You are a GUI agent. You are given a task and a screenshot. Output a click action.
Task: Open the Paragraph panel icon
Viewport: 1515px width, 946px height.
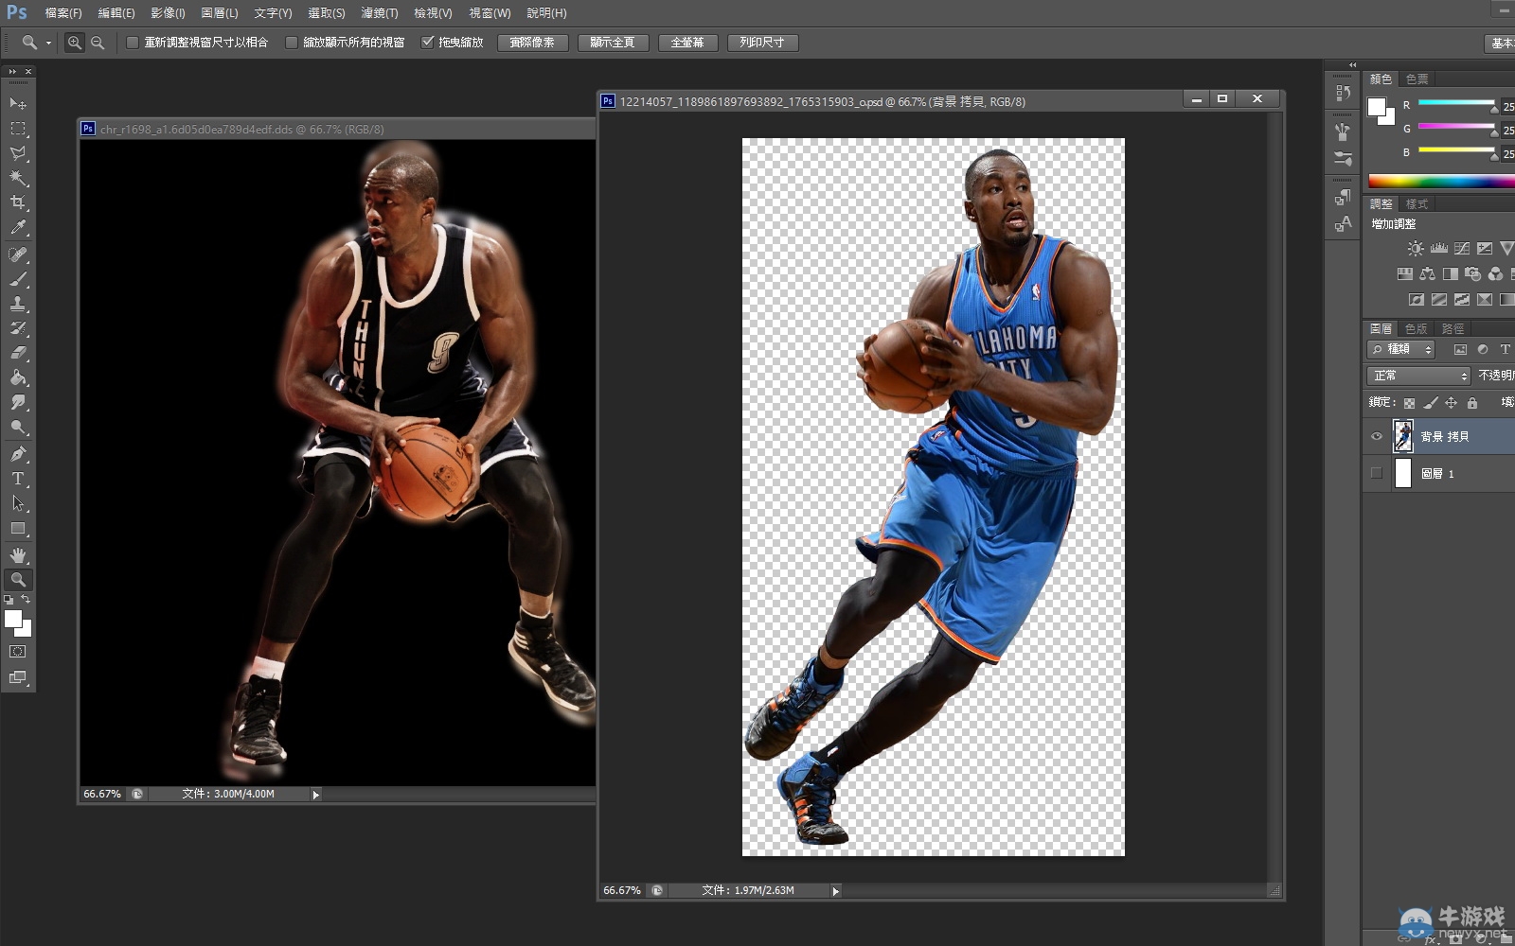1343,197
